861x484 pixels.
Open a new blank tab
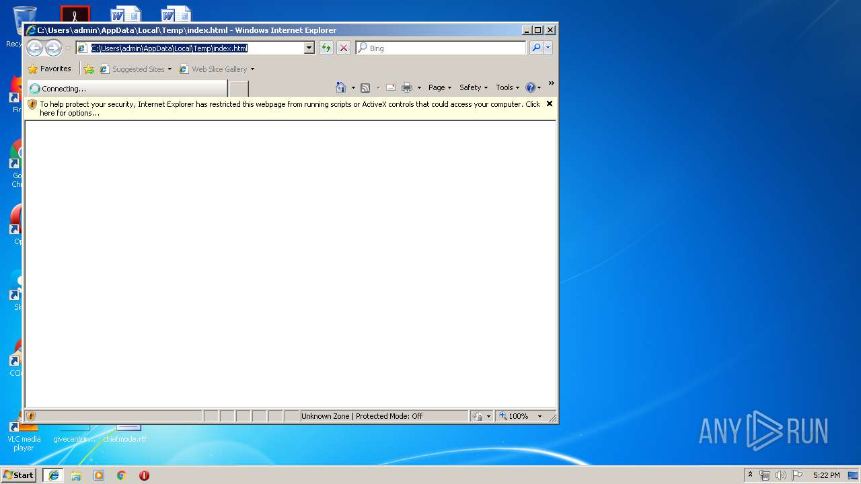click(239, 88)
